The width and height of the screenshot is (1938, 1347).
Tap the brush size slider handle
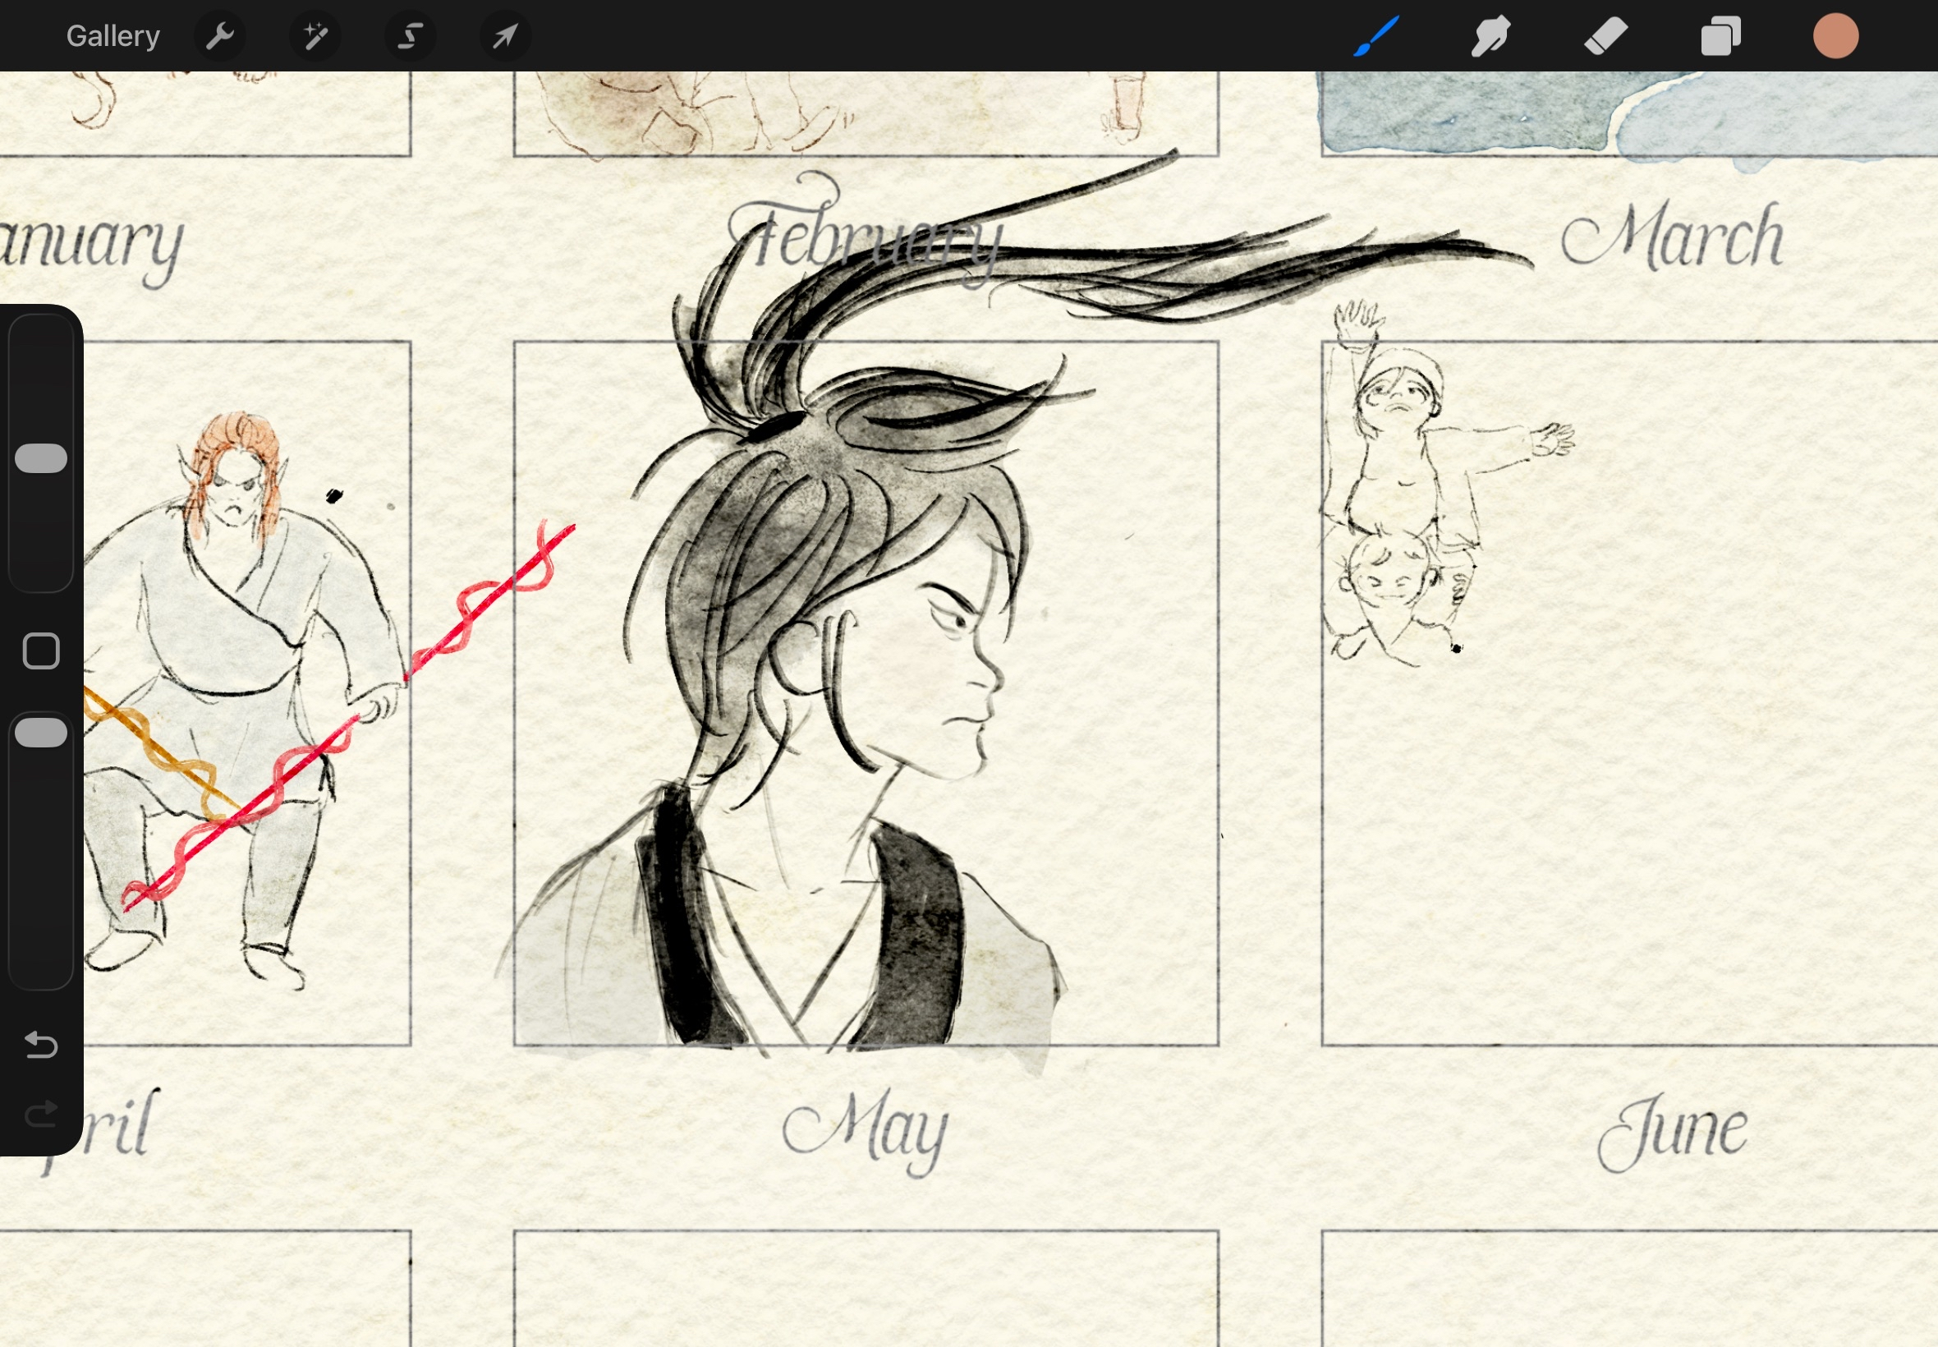coord(40,458)
